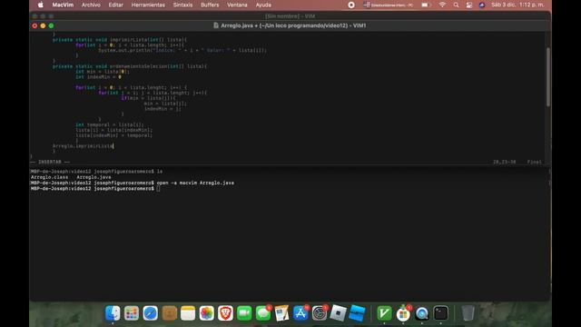
Task: Open MacVim from the dock
Action: 384,313
